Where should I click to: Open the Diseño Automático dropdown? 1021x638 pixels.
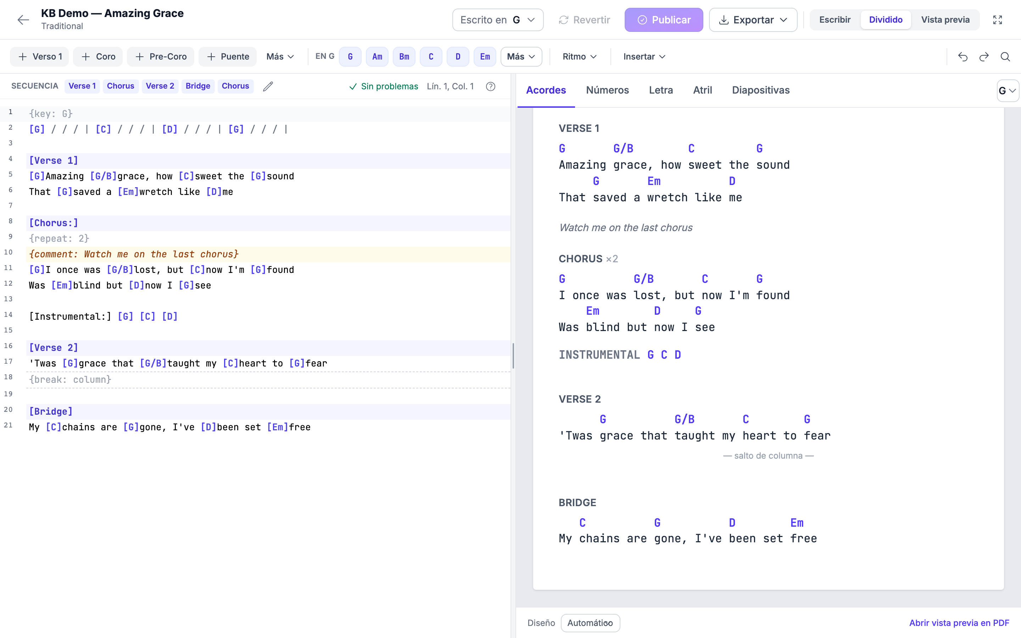tap(590, 623)
